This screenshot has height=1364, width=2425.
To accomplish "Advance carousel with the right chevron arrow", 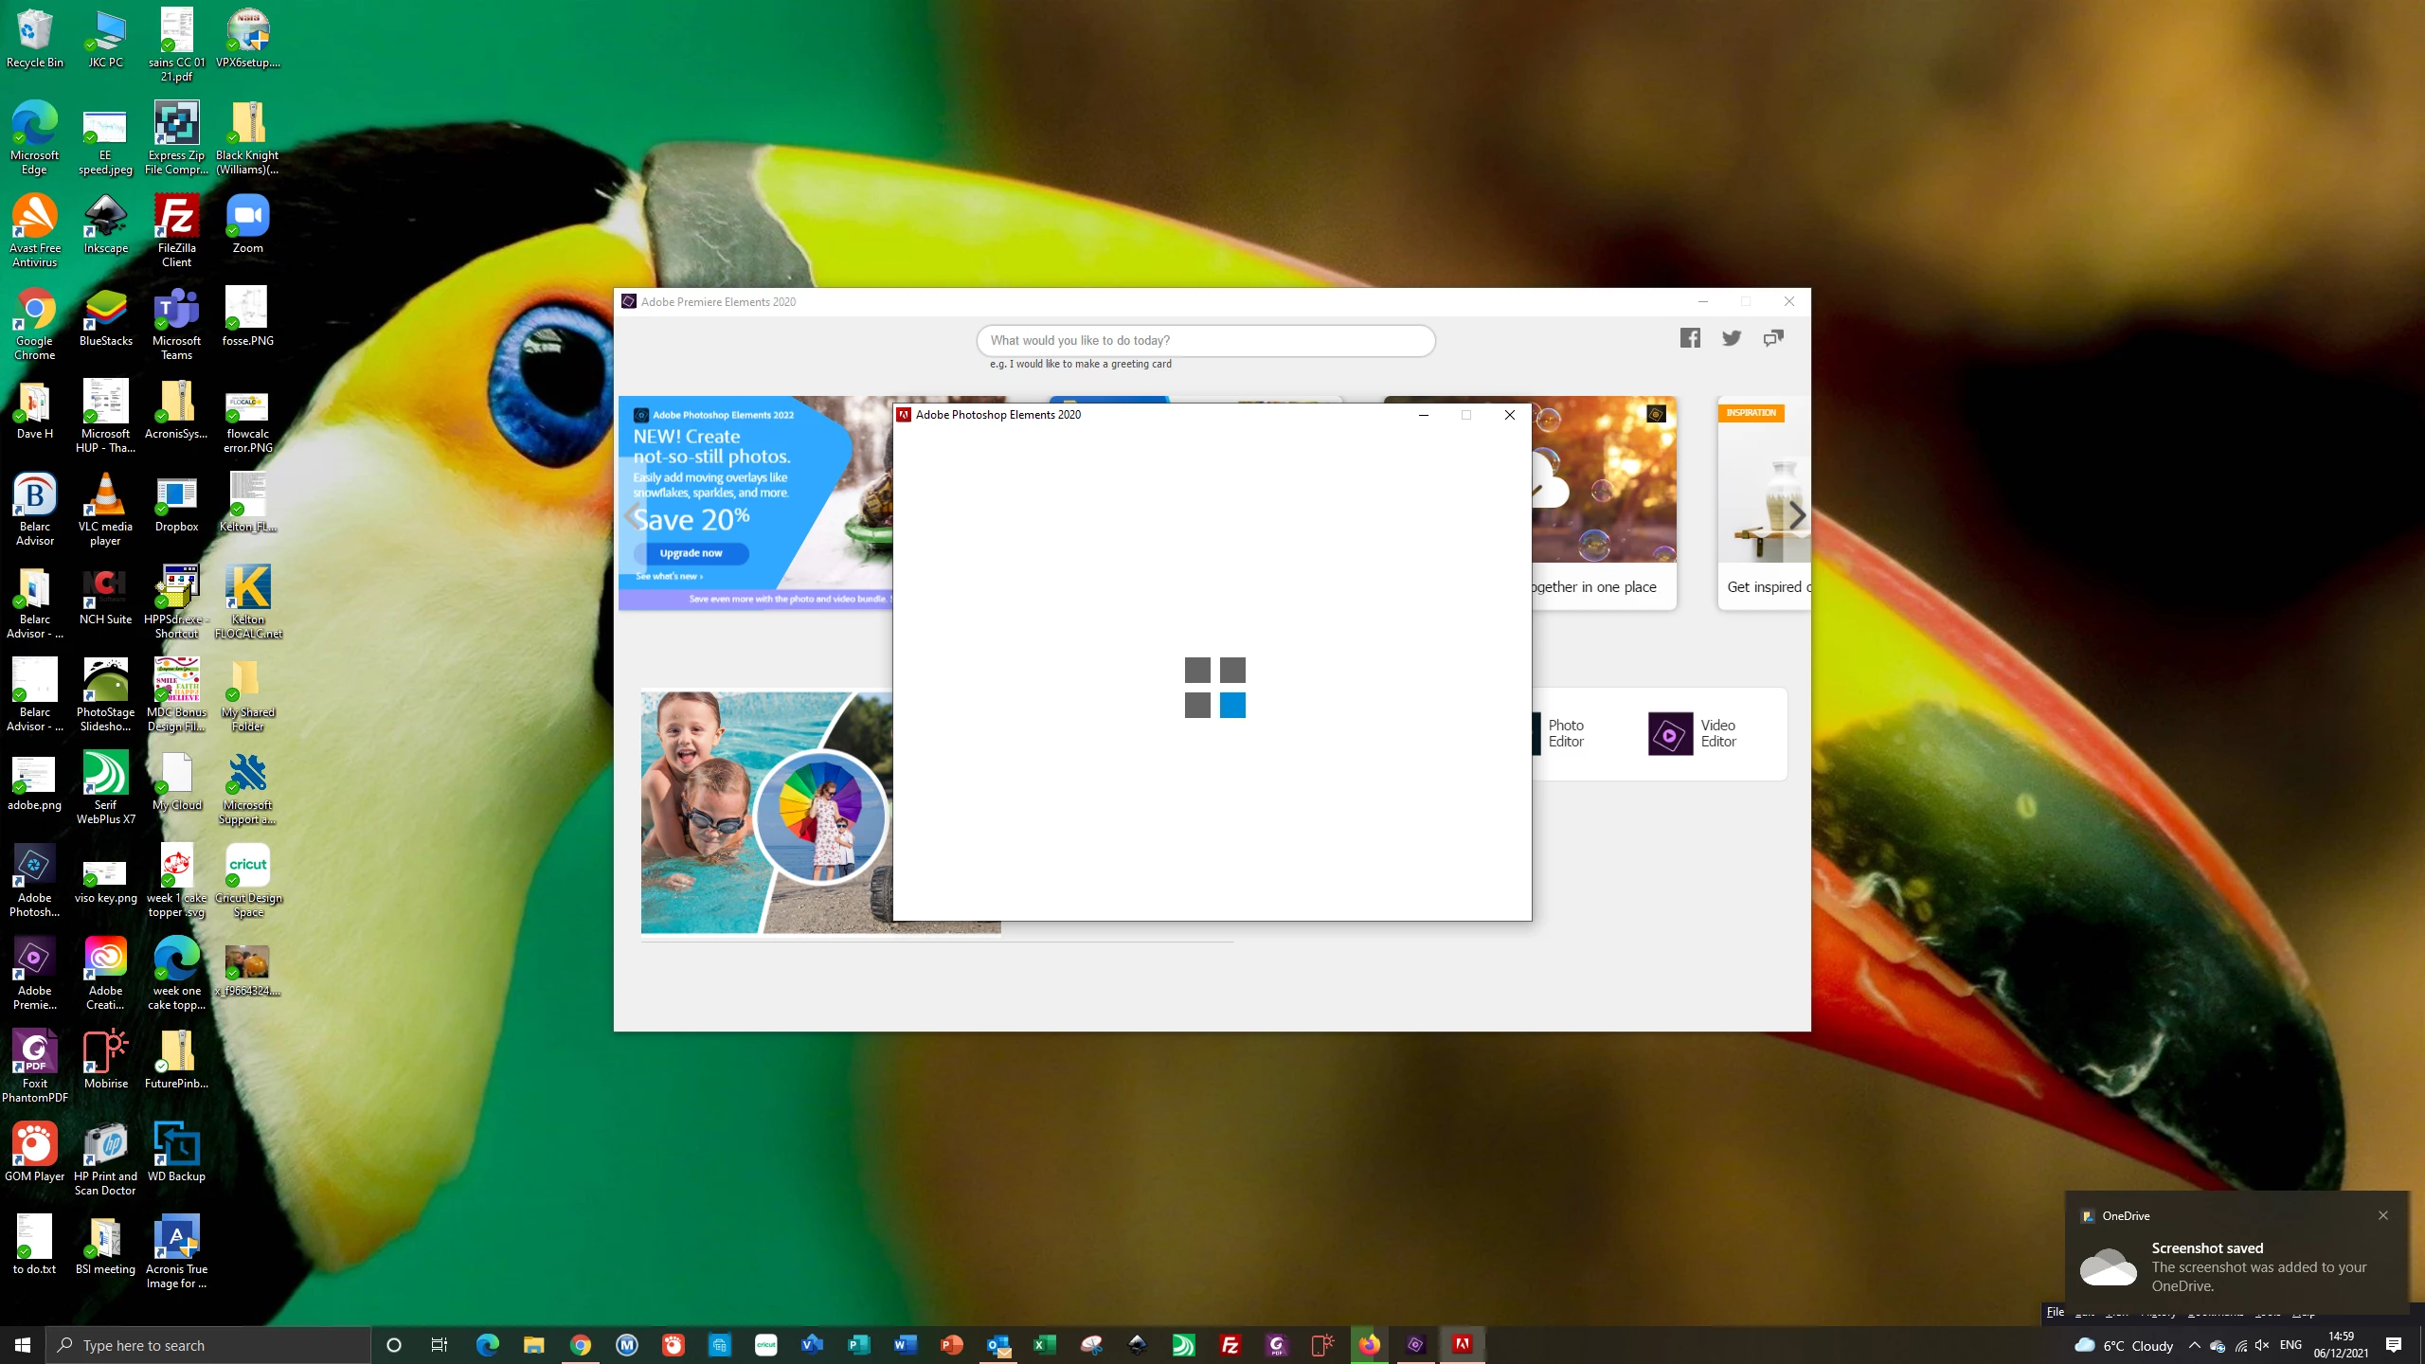I will pyautogui.click(x=1797, y=515).
